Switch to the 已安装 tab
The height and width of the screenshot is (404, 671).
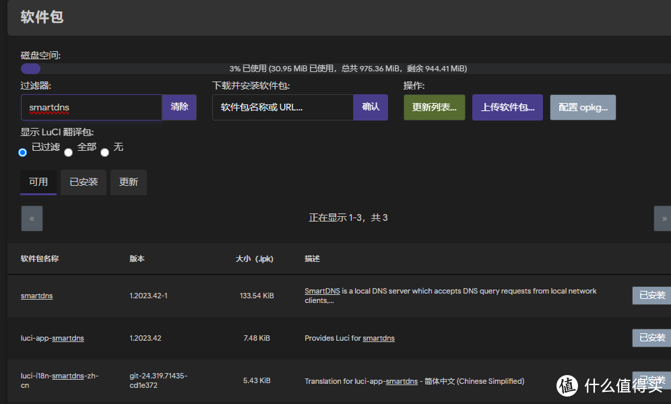83,182
